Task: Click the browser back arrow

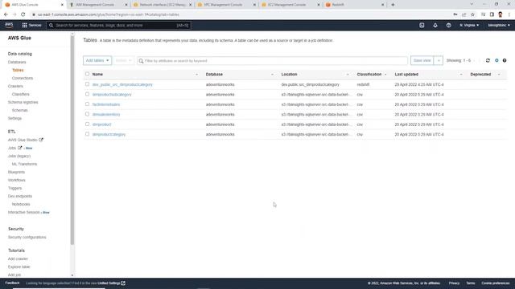Action: tap(6, 14)
